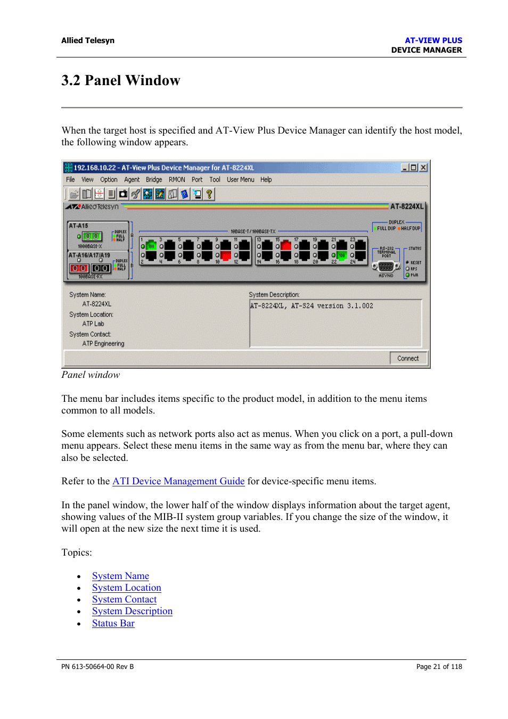Click the red 100BASE-FX module port
This screenshot has width=508, height=719.
[79, 268]
